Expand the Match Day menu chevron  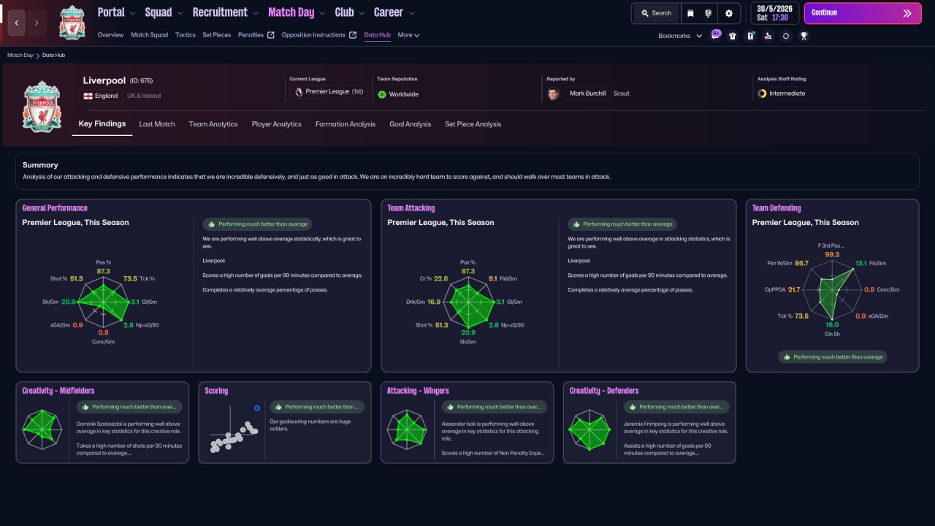coord(322,13)
